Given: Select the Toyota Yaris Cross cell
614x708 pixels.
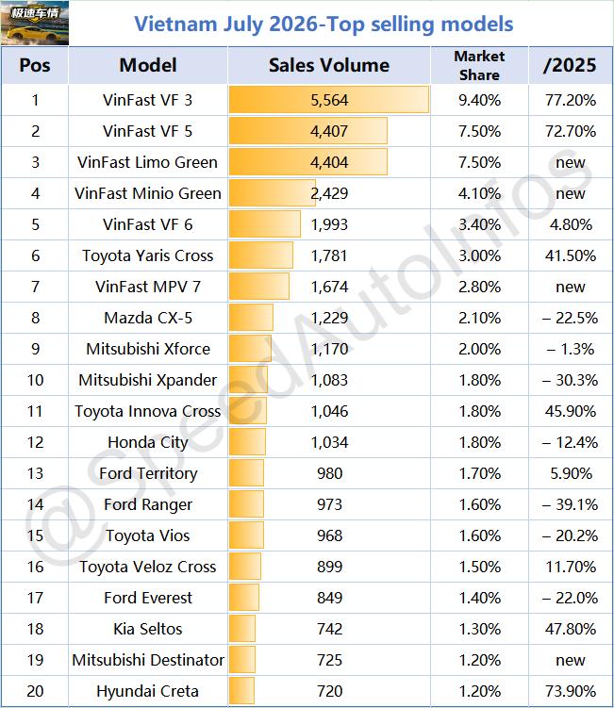Looking at the screenshot, I should coord(148,255).
